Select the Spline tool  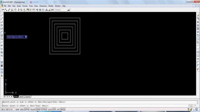[x=2, y=42]
